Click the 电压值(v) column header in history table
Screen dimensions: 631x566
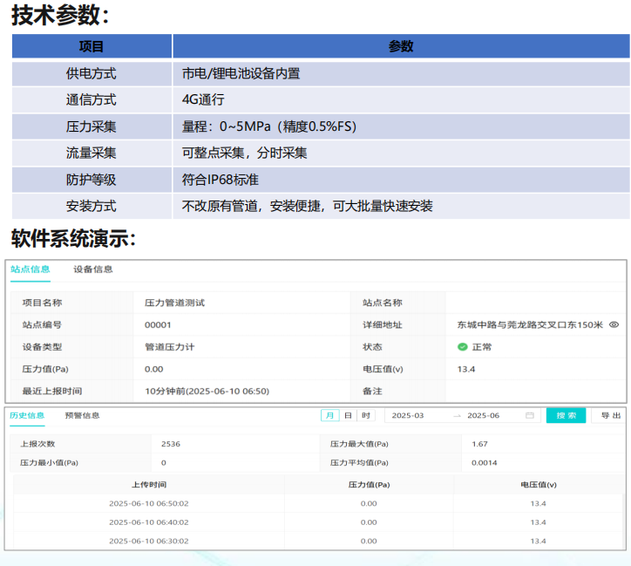[538, 484]
